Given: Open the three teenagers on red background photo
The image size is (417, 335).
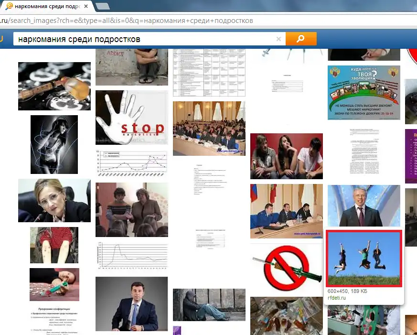Looking at the screenshot, I should click(x=286, y=156).
